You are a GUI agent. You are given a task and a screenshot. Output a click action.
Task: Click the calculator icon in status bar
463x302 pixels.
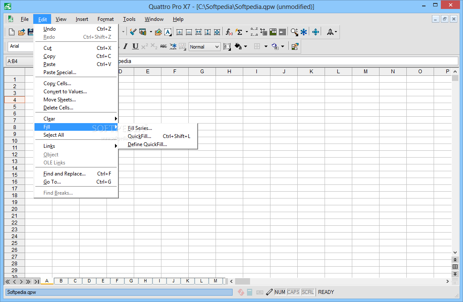click(x=250, y=292)
